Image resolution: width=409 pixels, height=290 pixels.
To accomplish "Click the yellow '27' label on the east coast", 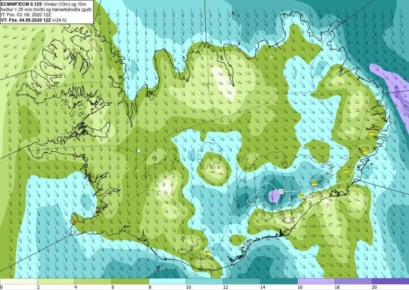I will tap(365, 151).
